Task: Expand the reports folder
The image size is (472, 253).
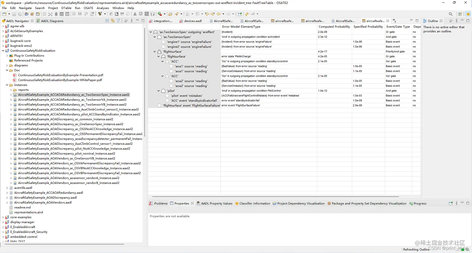Action: tap(11, 90)
